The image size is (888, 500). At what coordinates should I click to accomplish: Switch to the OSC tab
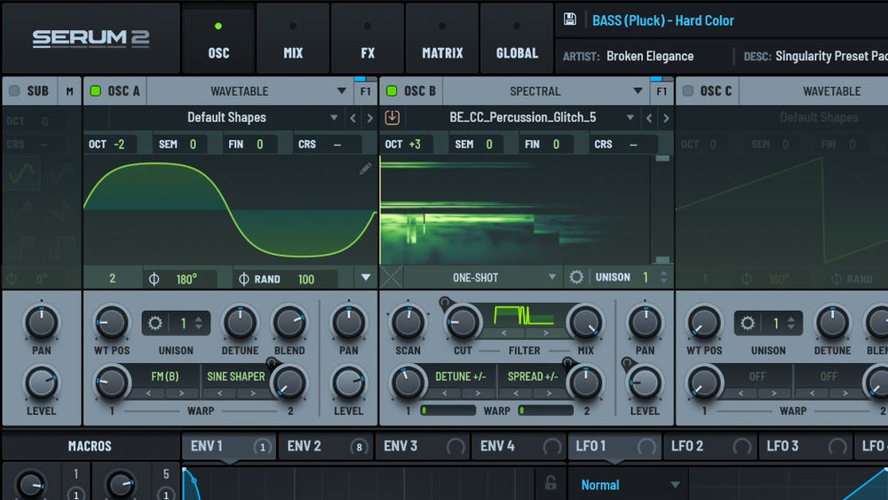[x=218, y=38]
